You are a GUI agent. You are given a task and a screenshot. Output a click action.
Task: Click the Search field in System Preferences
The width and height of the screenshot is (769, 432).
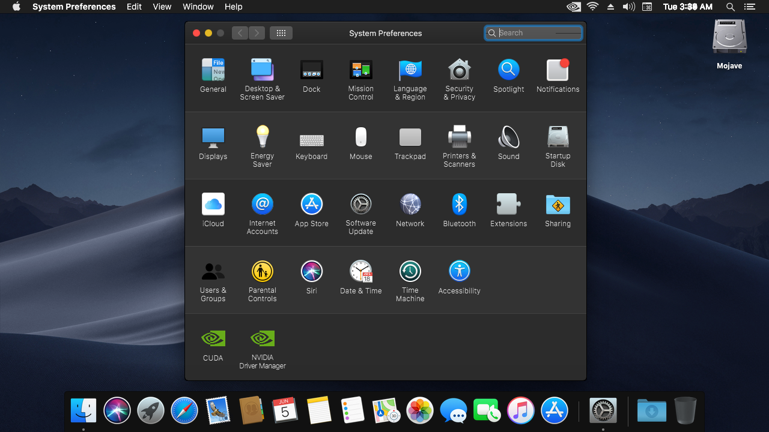tap(533, 33)
